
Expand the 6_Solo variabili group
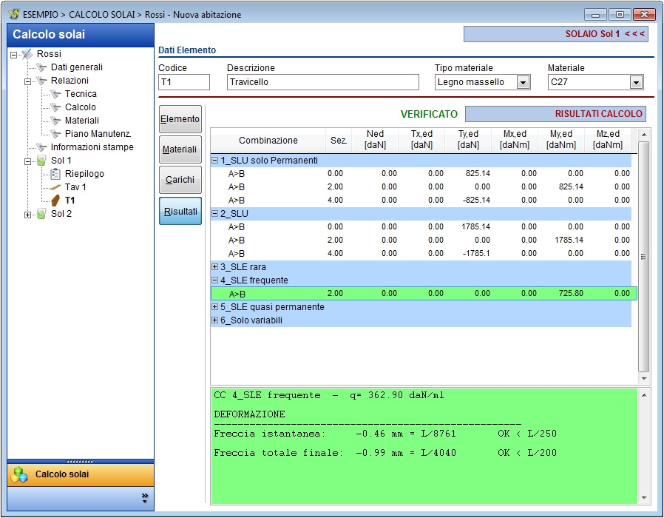pos(215,320)
